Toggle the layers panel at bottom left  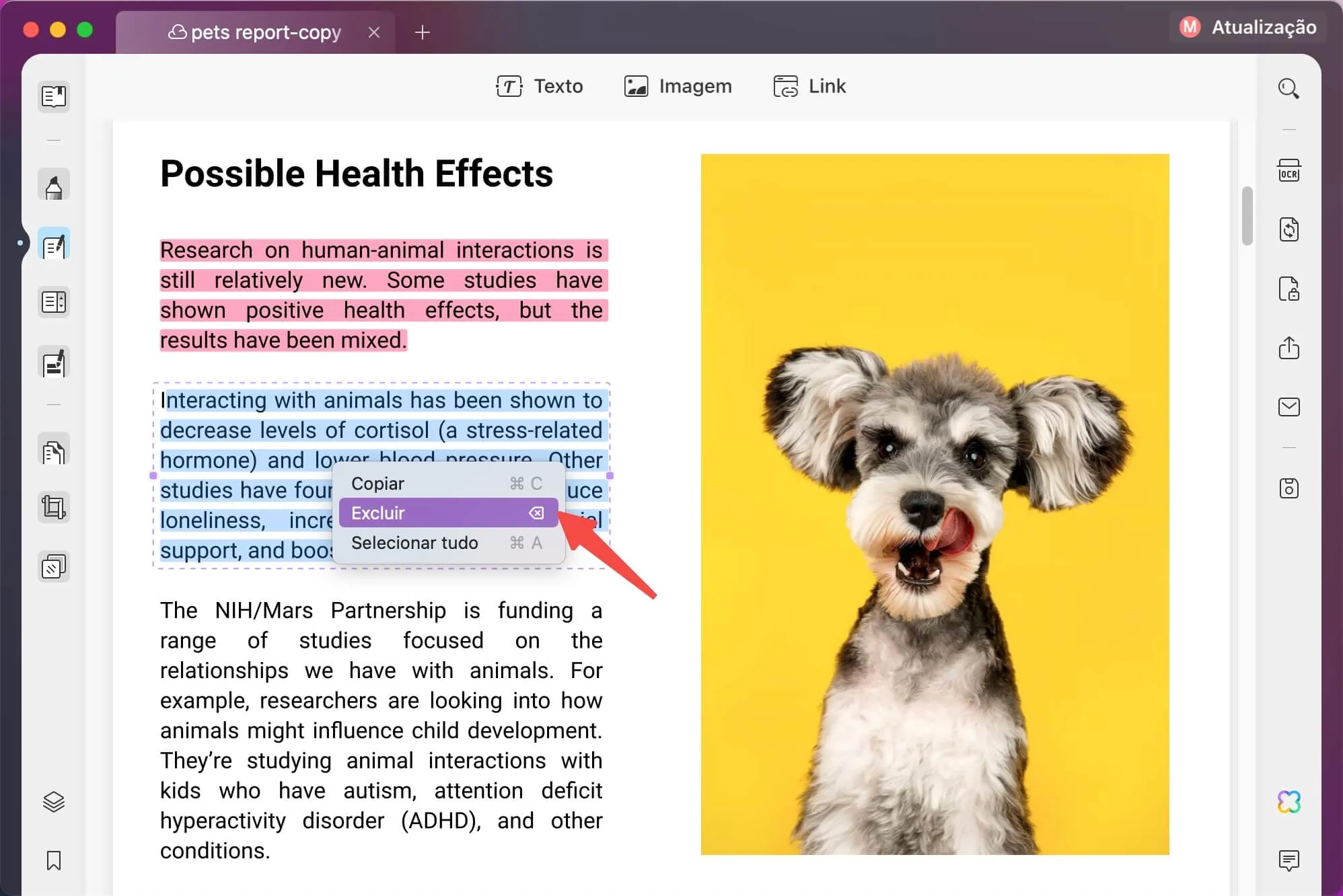pyautogui.click(x=54, y=800)
